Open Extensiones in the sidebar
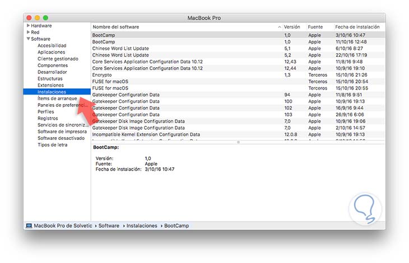 [x=50, y=85]
